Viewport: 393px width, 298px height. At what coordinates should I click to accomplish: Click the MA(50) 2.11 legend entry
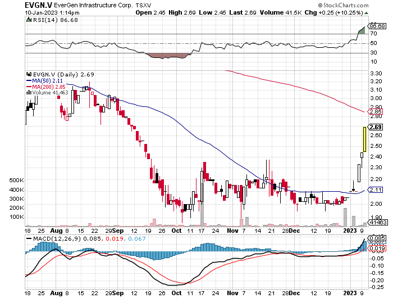point(44,80)
